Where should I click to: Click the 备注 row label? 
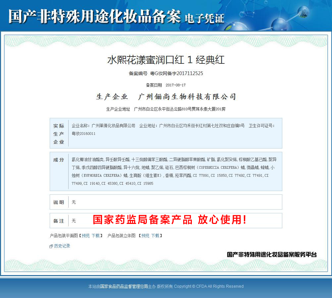click(x=59, y=221)
